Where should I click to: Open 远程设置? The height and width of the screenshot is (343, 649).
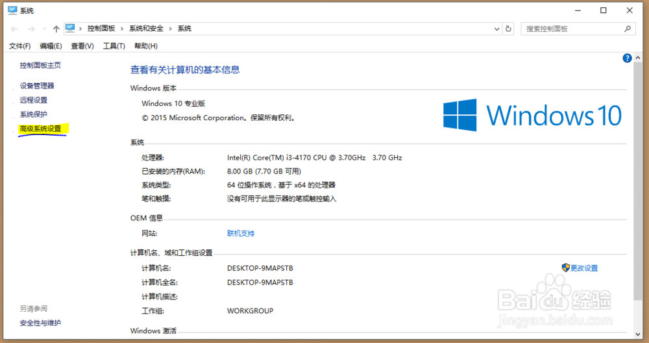(34, 100)
